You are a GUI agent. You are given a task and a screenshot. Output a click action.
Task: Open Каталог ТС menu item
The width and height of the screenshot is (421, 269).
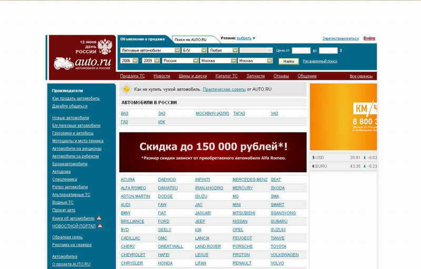[x=227, y=76]
